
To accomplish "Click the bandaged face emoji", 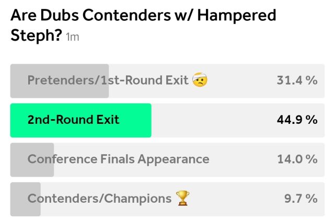I will [200, 80].
